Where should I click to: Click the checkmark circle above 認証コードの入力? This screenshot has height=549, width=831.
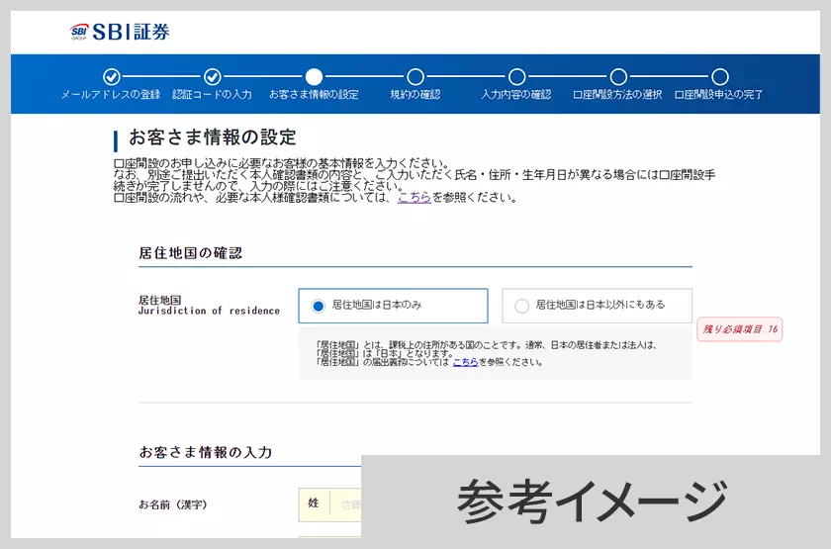pos(212,77)
